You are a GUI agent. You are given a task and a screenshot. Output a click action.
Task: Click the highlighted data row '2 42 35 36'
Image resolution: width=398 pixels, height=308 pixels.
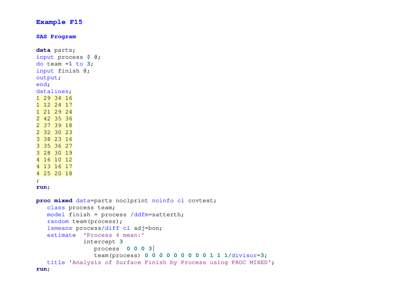(54, 119)
